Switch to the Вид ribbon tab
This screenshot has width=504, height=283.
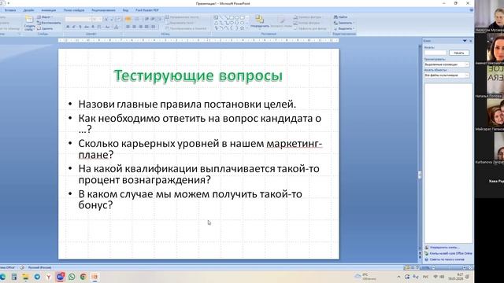[125, 10]
